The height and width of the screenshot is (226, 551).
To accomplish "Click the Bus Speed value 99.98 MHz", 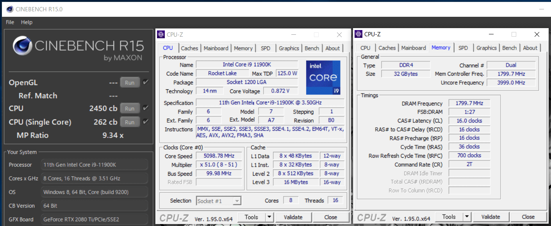I will [219, 174].
